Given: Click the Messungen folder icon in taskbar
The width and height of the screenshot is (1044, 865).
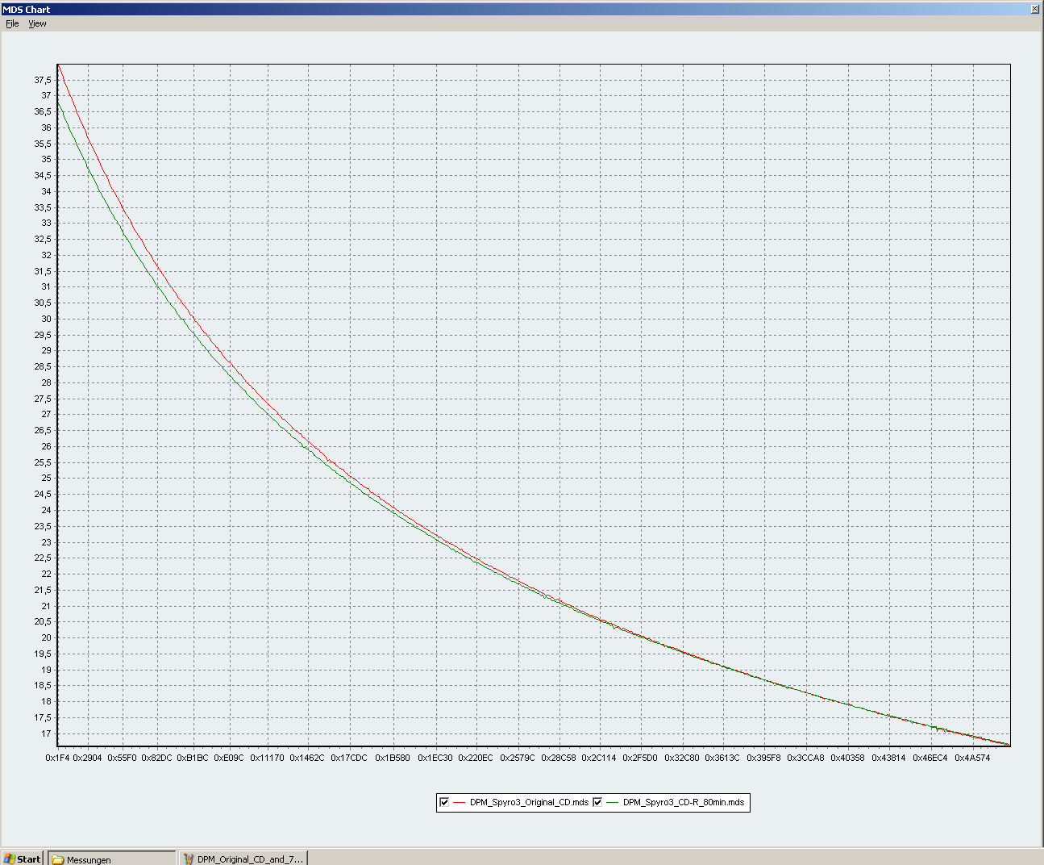Looking at the screenshot, I should [x=58, y=859].
